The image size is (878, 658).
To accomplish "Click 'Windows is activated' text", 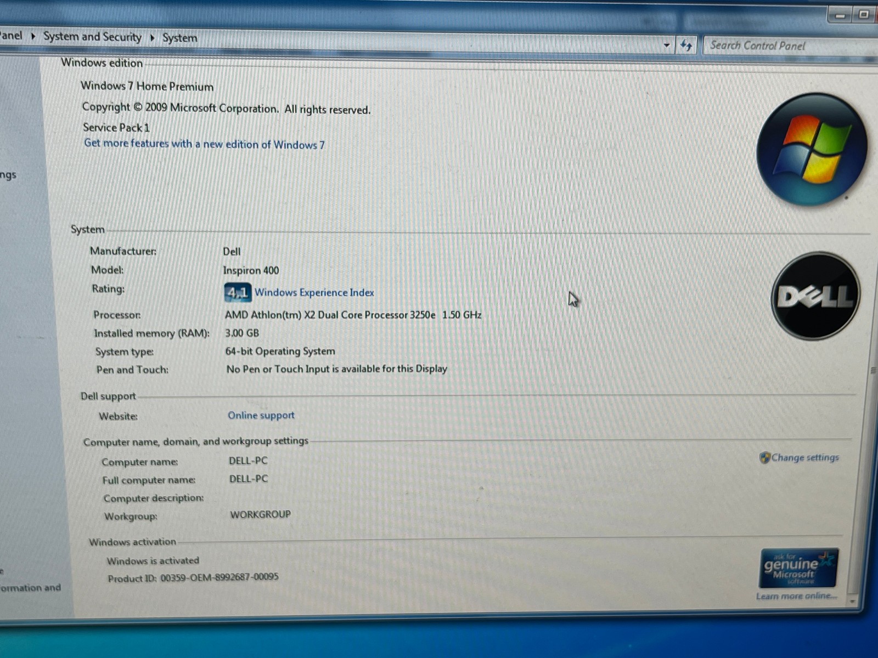I will coord(153,560).
